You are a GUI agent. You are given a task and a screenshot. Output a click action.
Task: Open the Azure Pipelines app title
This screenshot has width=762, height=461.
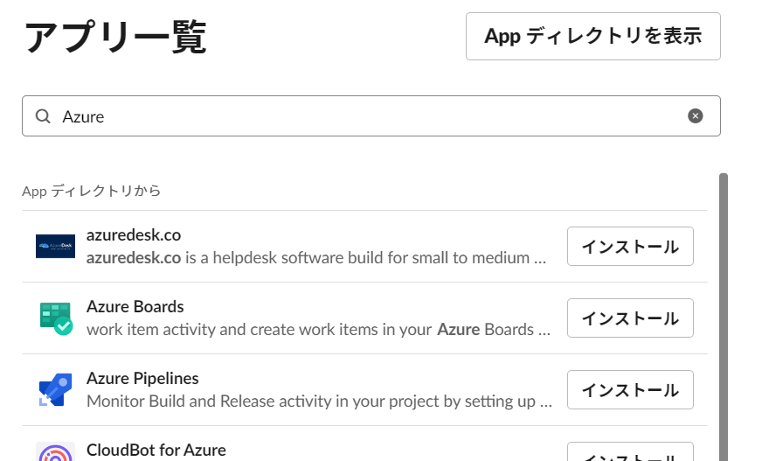142,378
